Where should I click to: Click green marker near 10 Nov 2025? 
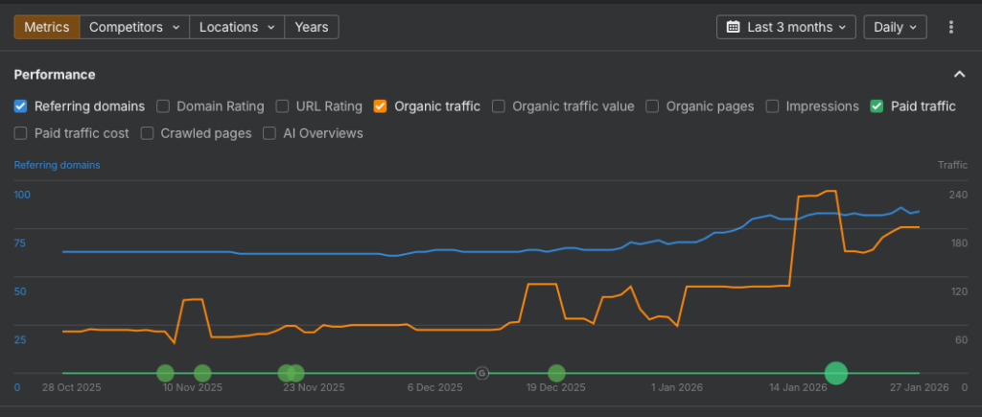202,373
